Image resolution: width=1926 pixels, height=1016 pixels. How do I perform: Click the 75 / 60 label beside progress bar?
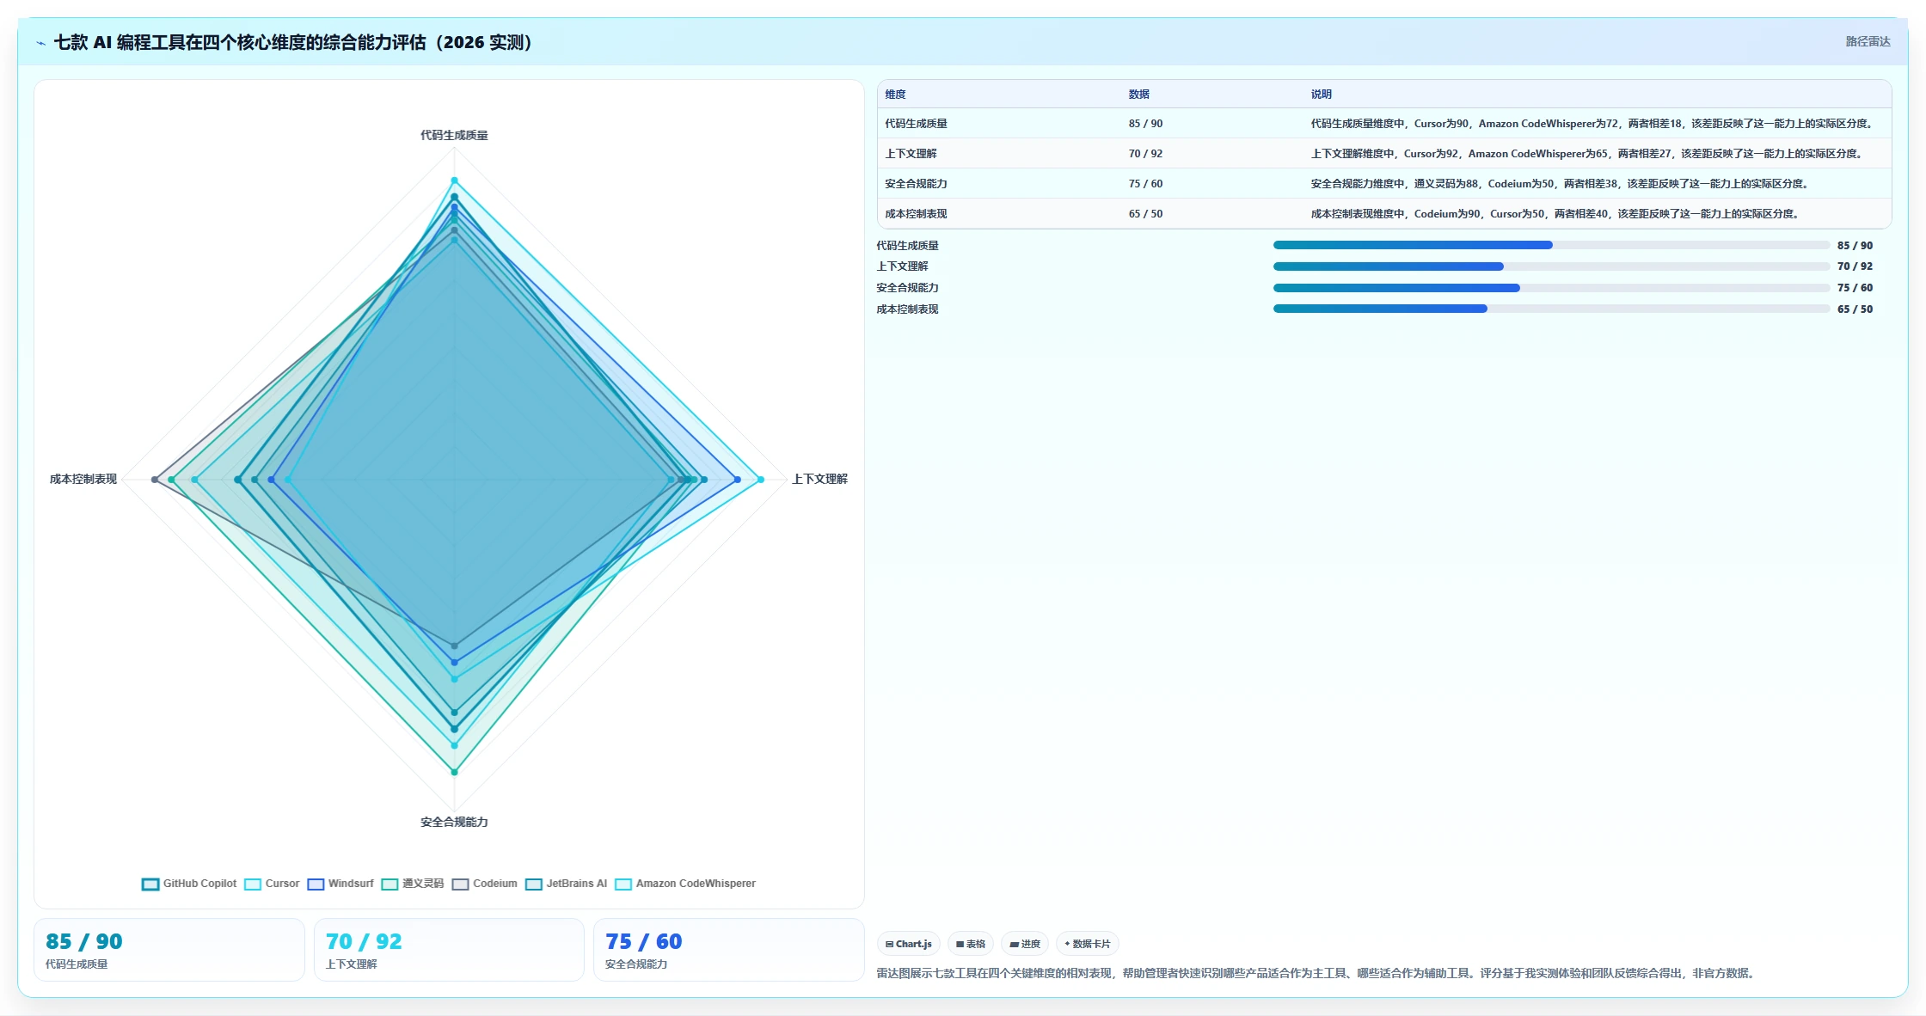[1855, 288]
